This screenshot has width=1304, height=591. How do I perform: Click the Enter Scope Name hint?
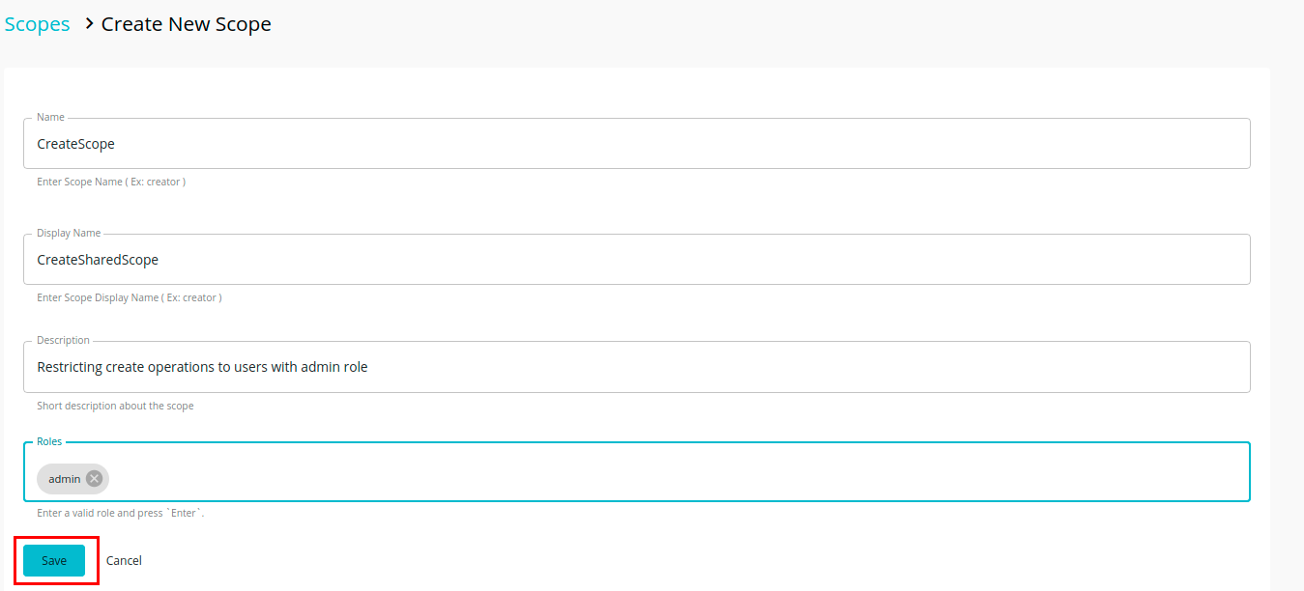pos(110,181)
